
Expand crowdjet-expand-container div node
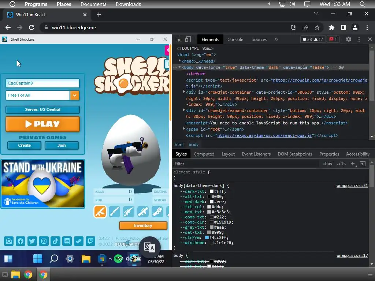(184, 110)
